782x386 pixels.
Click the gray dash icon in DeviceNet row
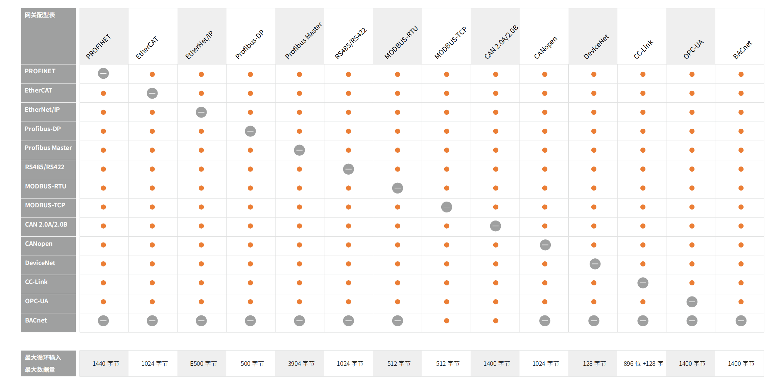(595, 264)
